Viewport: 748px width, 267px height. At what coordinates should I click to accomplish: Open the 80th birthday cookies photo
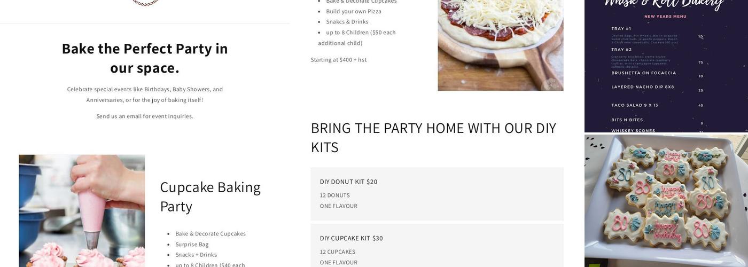[666, 200]
